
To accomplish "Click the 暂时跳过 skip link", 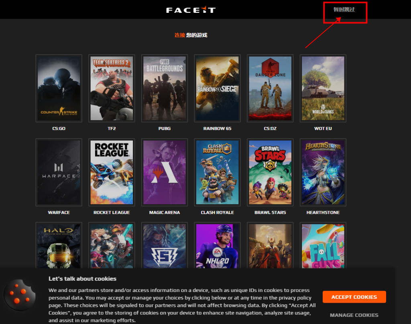I will (344, 9).
